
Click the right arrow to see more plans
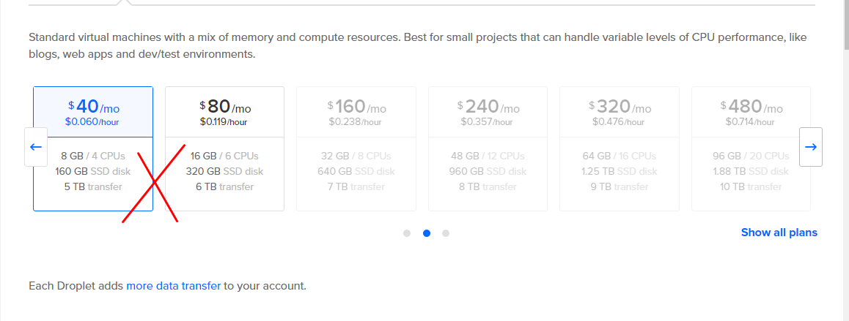[811, 147]
